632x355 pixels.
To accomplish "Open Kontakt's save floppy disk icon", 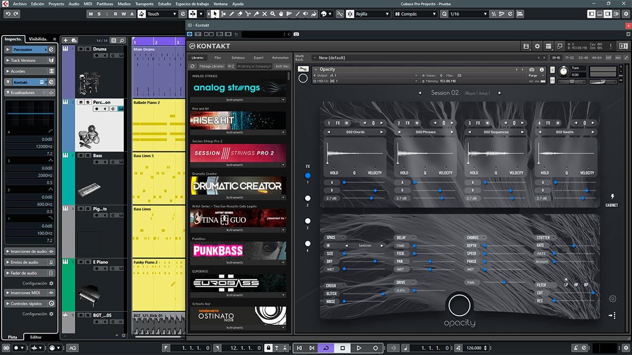I will [x=527, y=46].
